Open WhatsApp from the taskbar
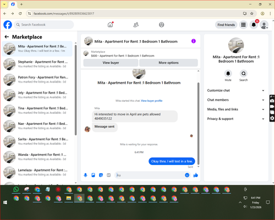Image resolution: width=275 pixels, height=220 pixels. pyautogui.click(x=16, y=189)
